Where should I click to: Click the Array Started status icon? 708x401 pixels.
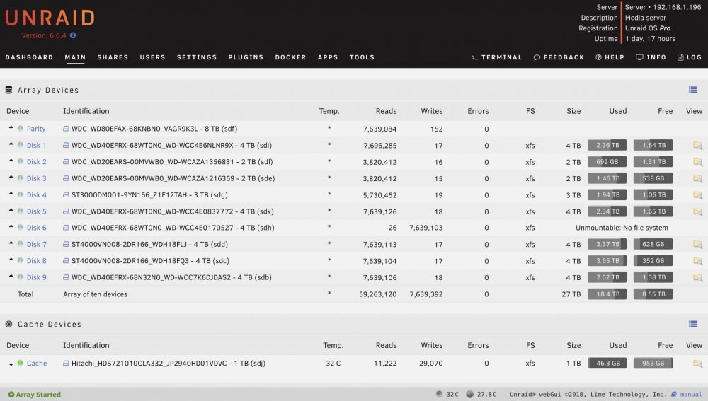pos(11,394)
